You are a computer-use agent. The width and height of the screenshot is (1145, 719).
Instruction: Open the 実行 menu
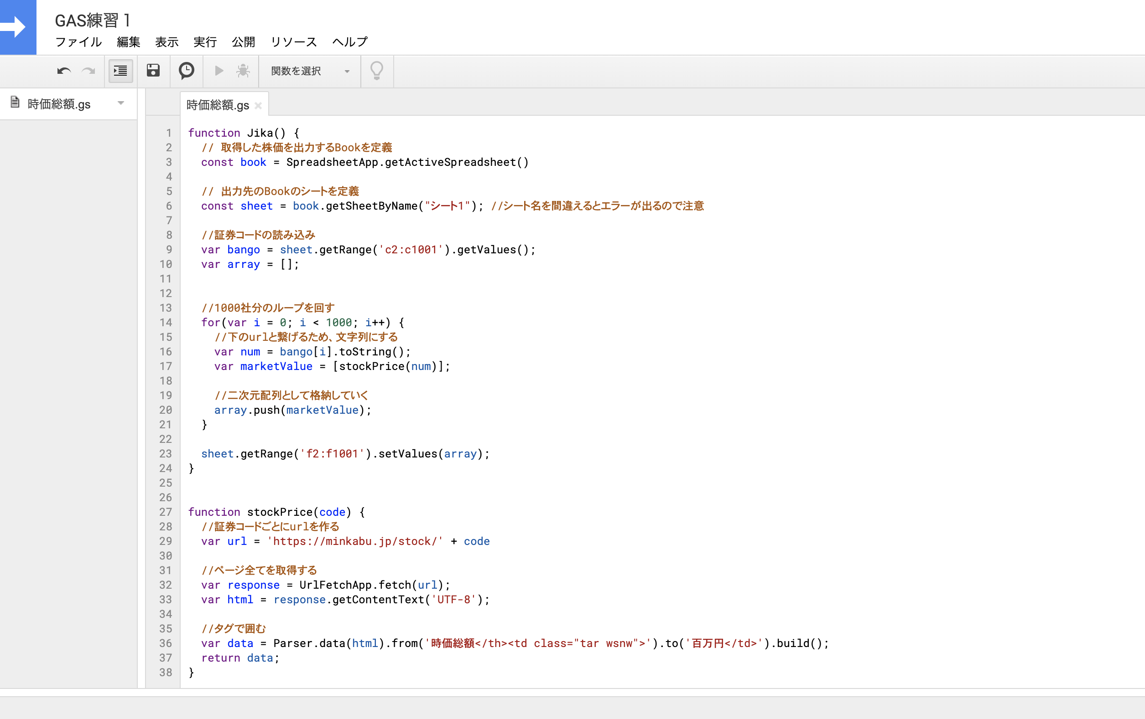point(205,42)
